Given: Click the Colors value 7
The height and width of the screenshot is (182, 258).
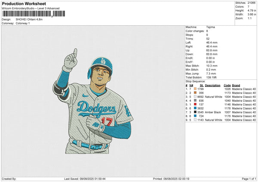Looking at the screenshot, I should coord(249,7).
